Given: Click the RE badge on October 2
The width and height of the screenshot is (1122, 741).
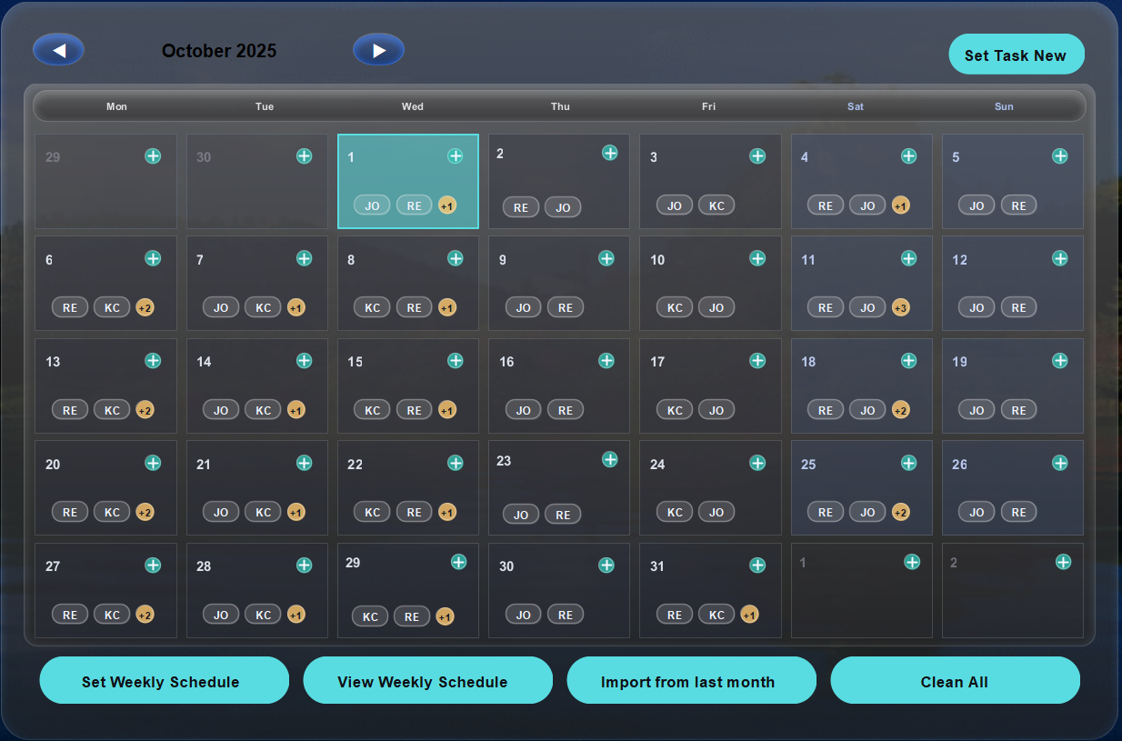Looking at the screenshot, I should click(521, 207).
